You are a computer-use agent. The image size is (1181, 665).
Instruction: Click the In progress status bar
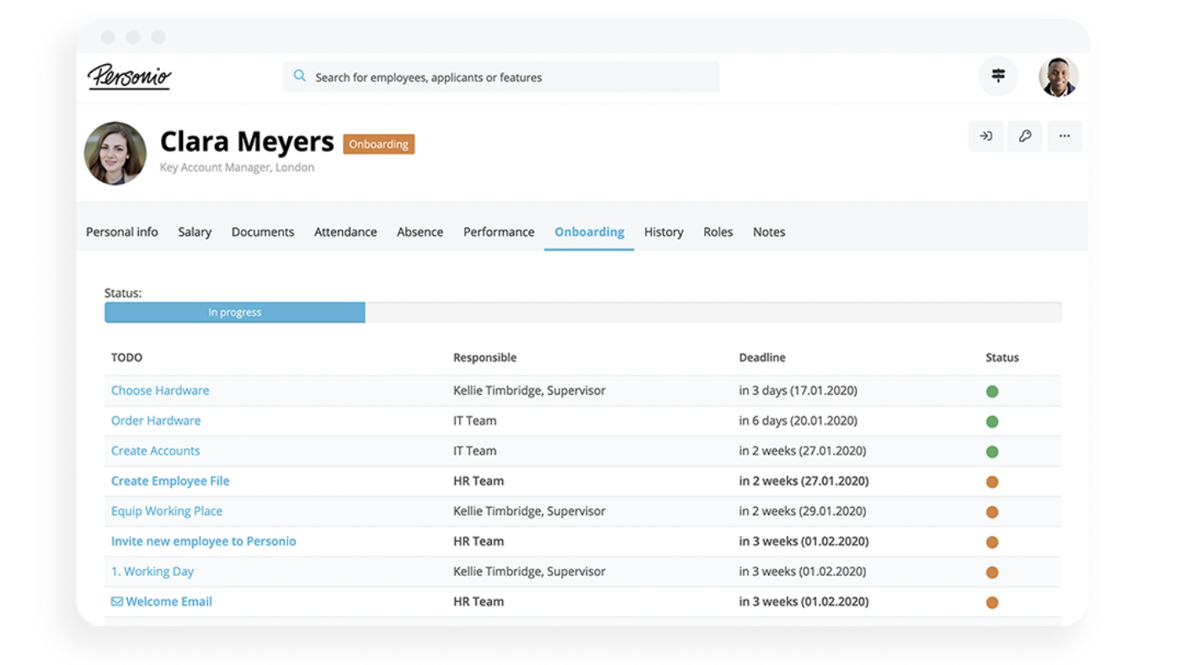pos(235,312)
